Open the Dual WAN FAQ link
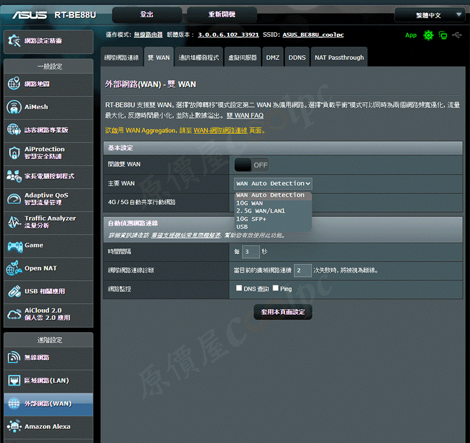This screenshot has width=470, height=443. click(245, 115)
